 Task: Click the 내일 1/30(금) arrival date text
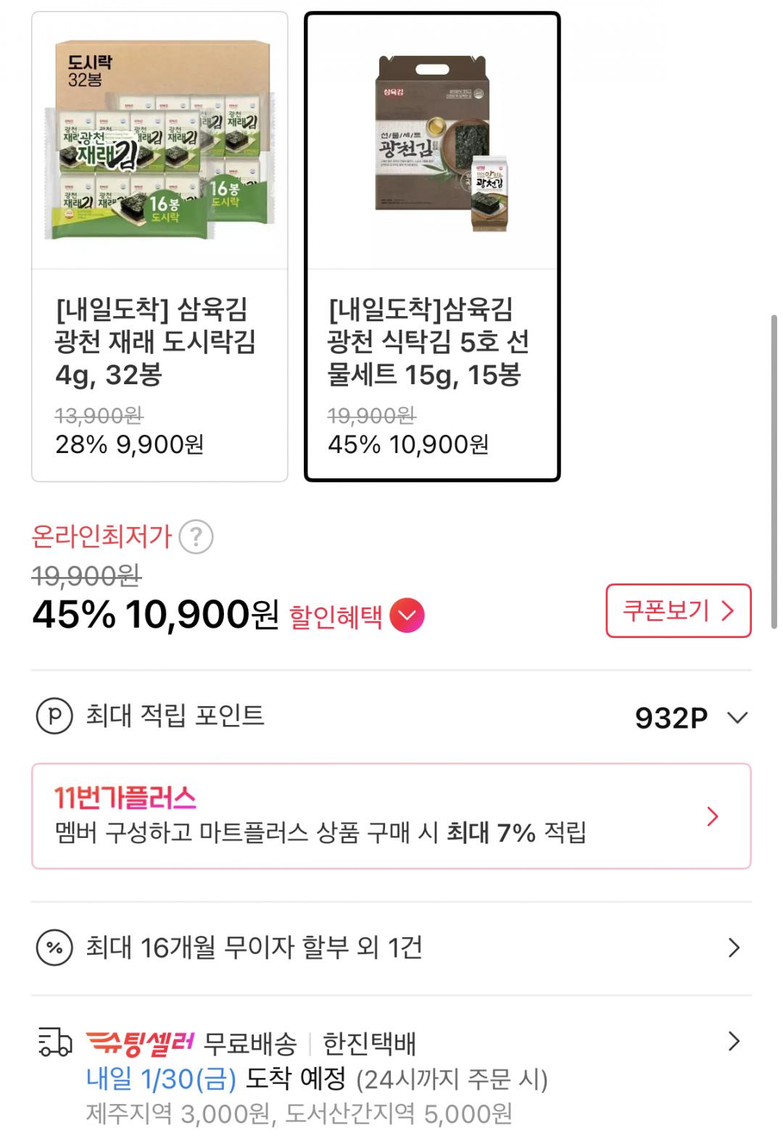click(161, 1079)
